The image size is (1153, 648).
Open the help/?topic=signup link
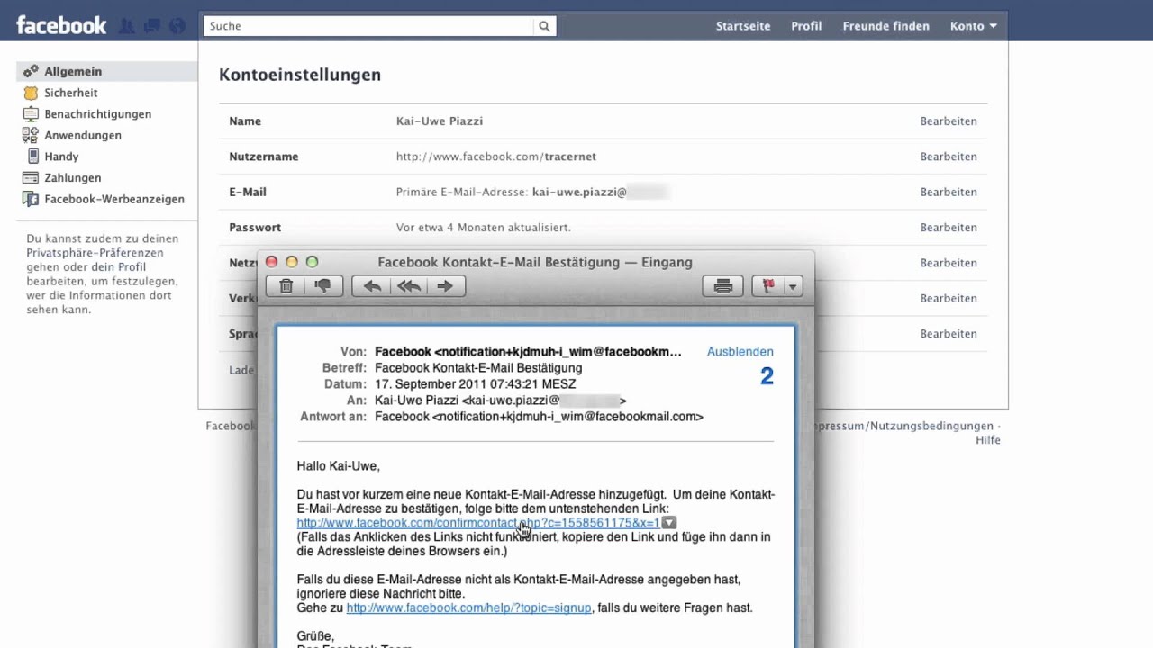pos(468,608)
